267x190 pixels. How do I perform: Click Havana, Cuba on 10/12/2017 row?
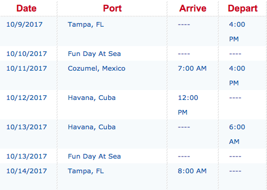(x=92, y=98)
